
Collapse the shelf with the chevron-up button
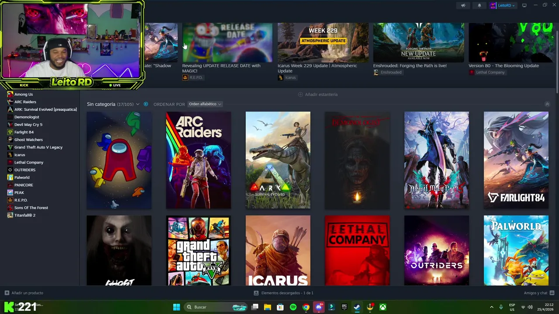point(547,104)
